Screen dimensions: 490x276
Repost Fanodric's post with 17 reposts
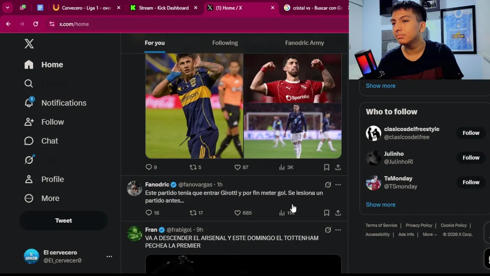click(x=196, y=213)
